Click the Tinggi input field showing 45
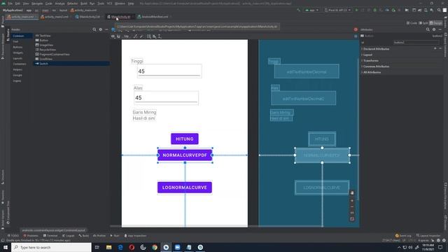The image size is (448, 252). [169, 71]
